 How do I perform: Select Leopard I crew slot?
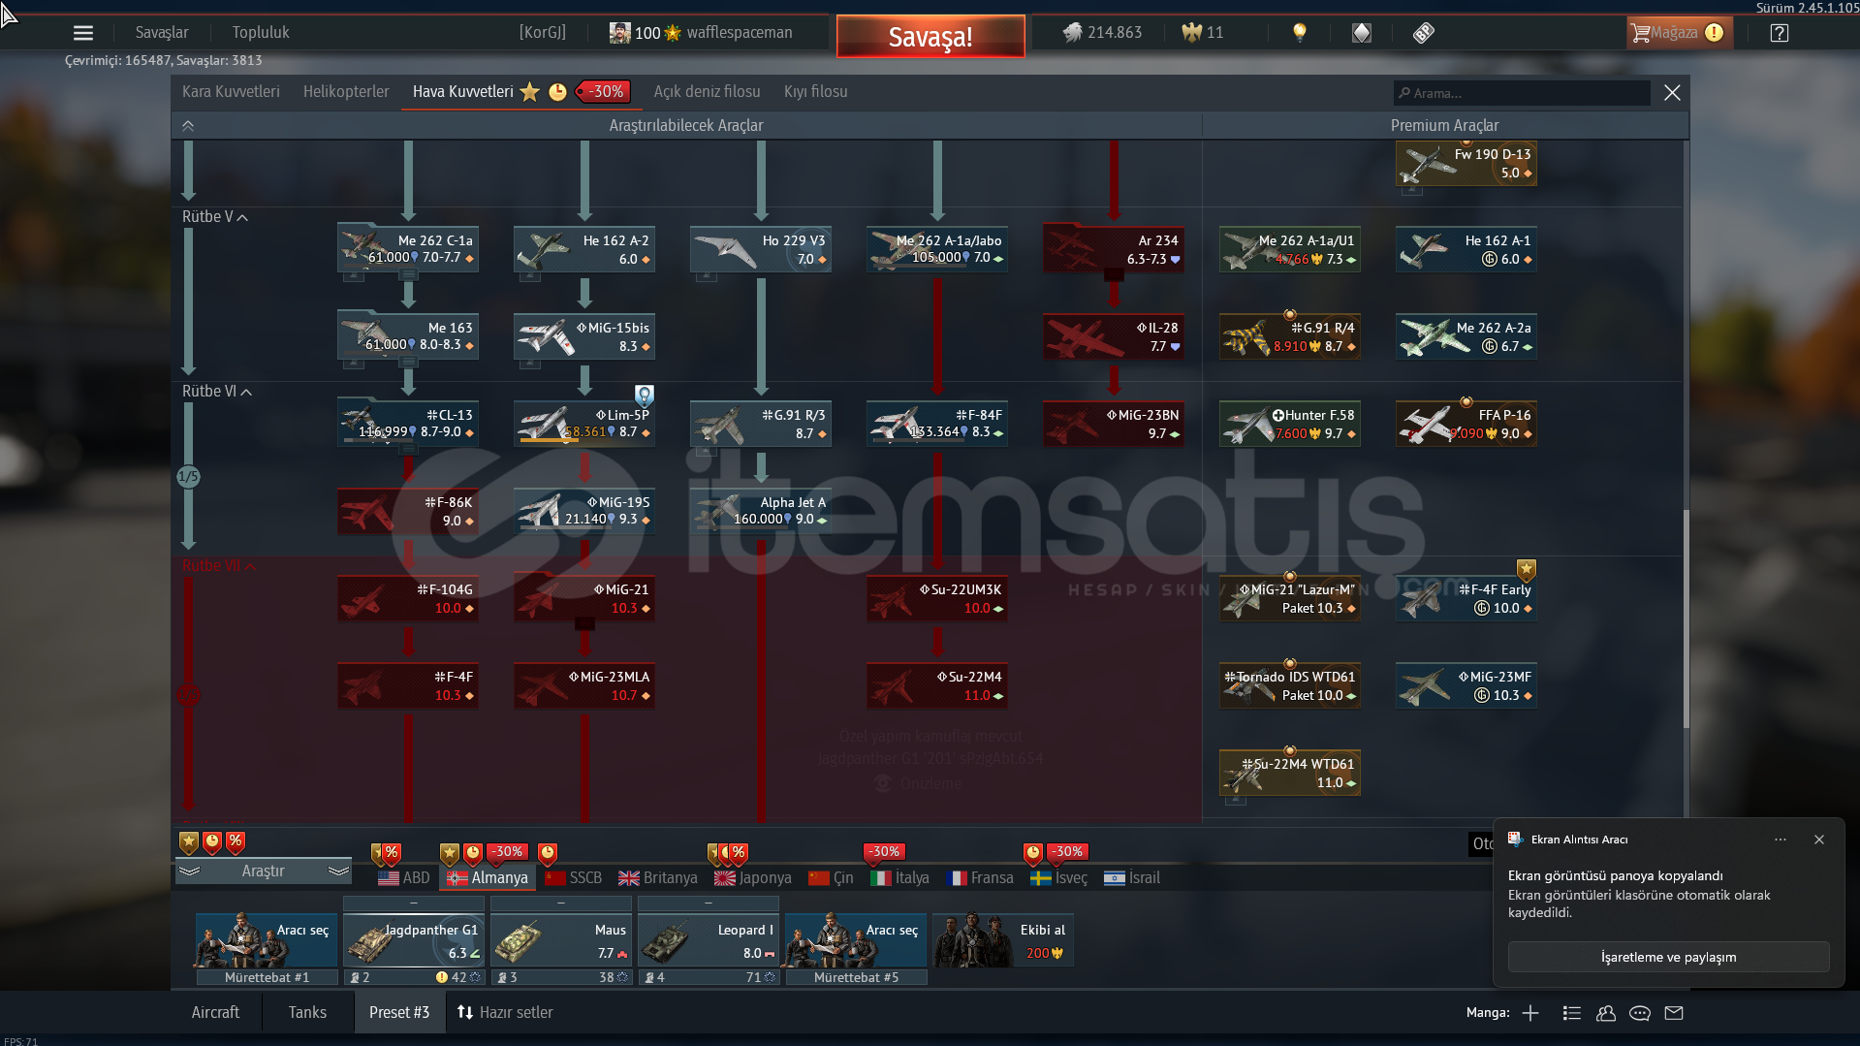709,942
